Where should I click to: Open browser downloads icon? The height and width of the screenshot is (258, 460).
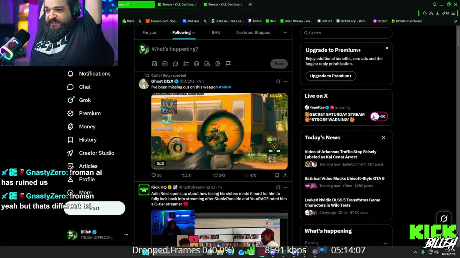pyautogui.click(x=437, y=13)
